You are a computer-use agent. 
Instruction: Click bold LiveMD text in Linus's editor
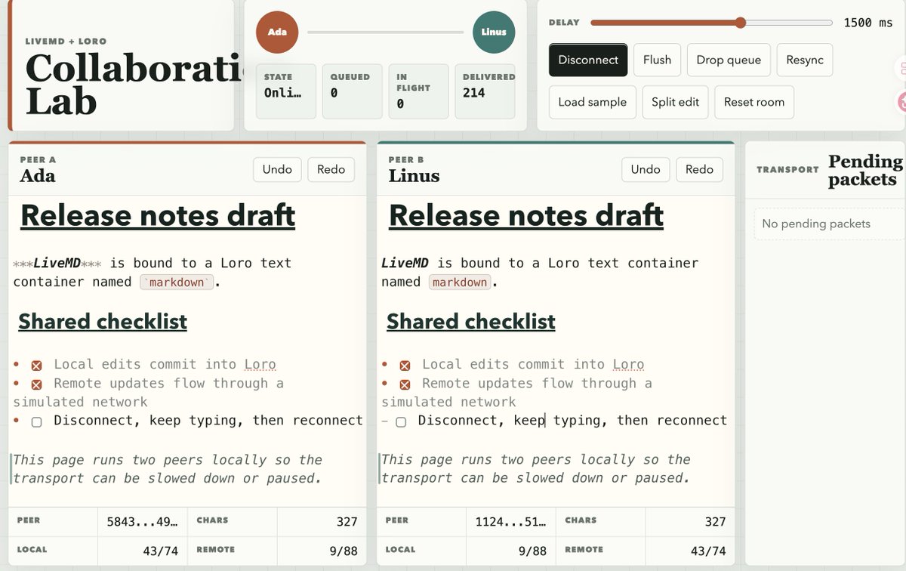405,264
